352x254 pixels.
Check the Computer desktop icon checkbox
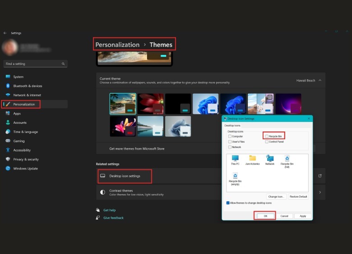click(230, 136)
